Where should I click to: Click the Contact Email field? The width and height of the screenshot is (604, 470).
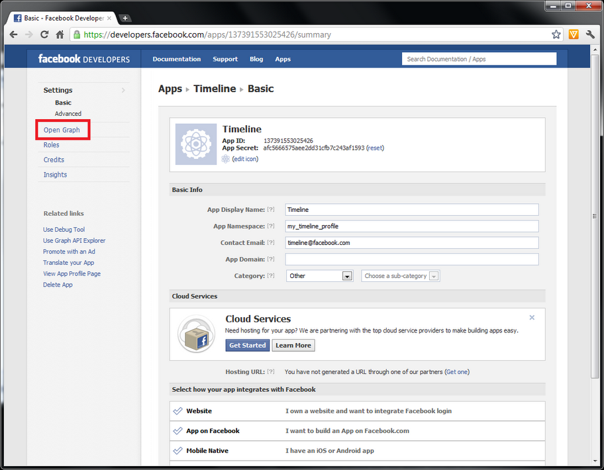412,242
